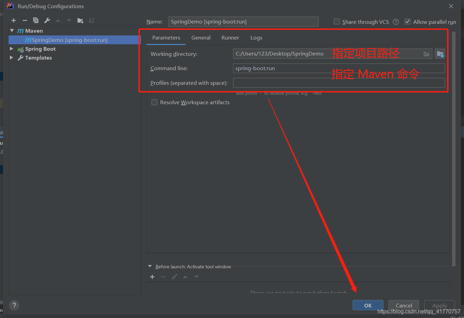
Task: Remove before launch task minus icon
Action: pyautogui.click(x=163, y=277)
